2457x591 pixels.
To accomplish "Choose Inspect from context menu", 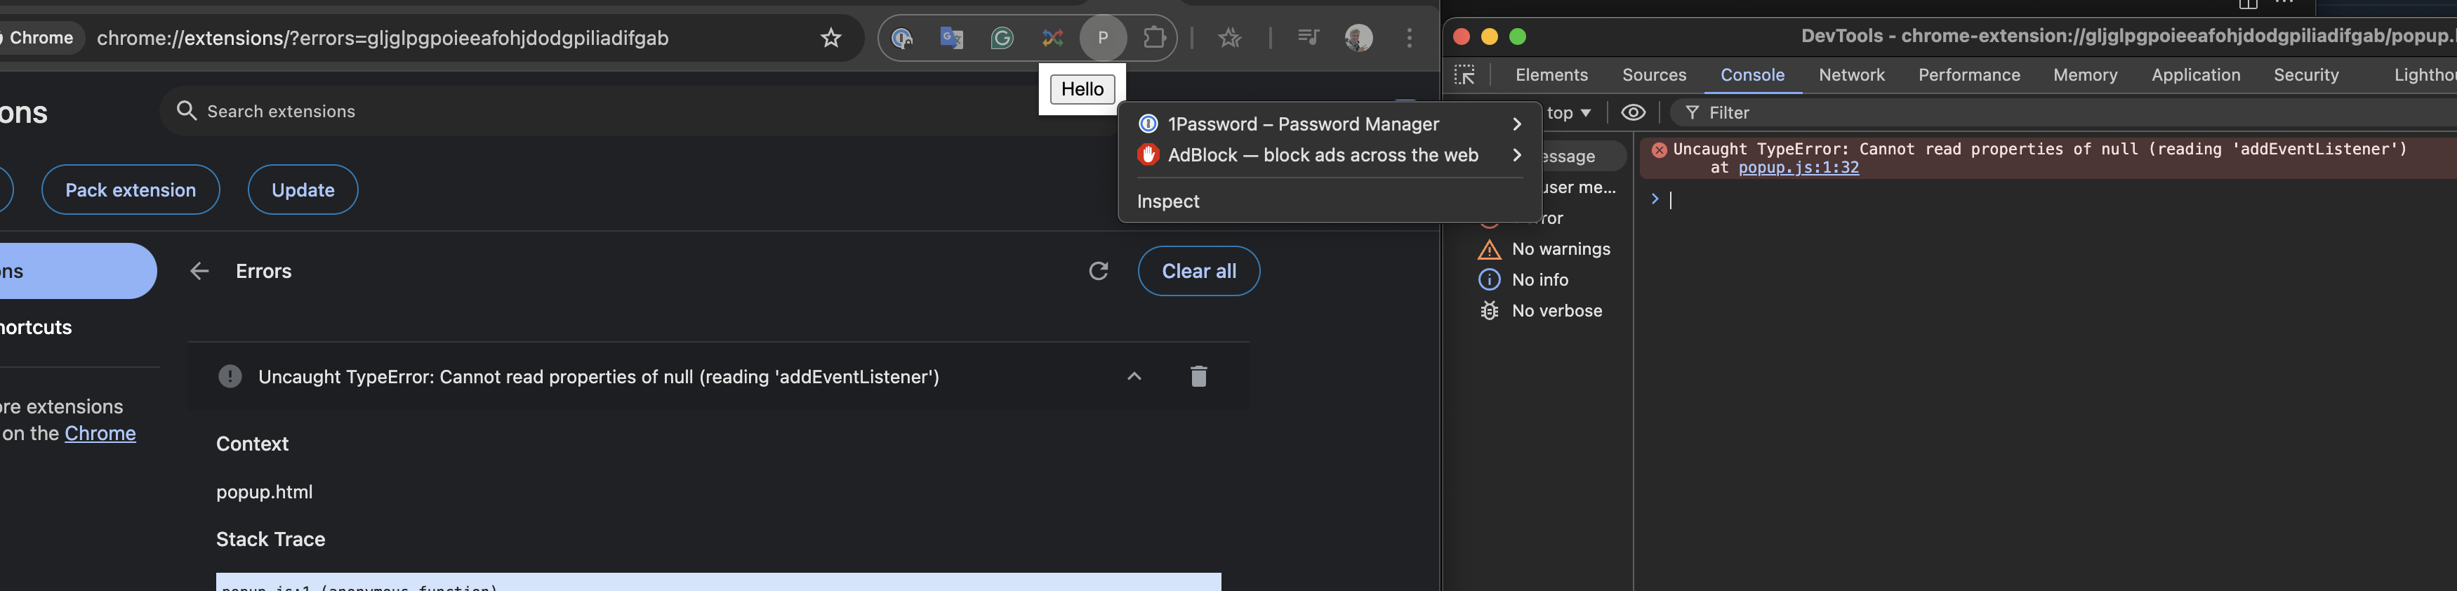I will 1330,201.
